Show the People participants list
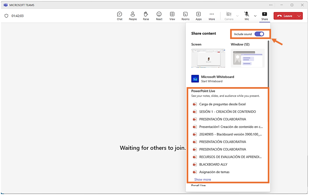The image size is (309, 196). pos(133,16)
